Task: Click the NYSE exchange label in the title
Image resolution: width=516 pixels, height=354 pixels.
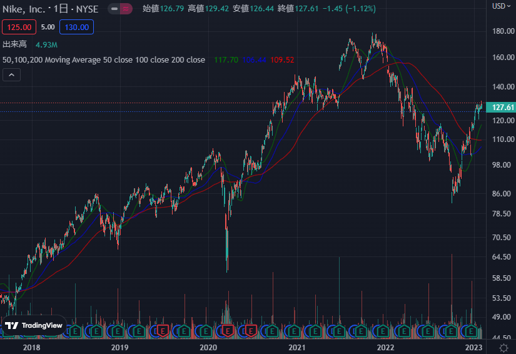Action: click(87, 9)
